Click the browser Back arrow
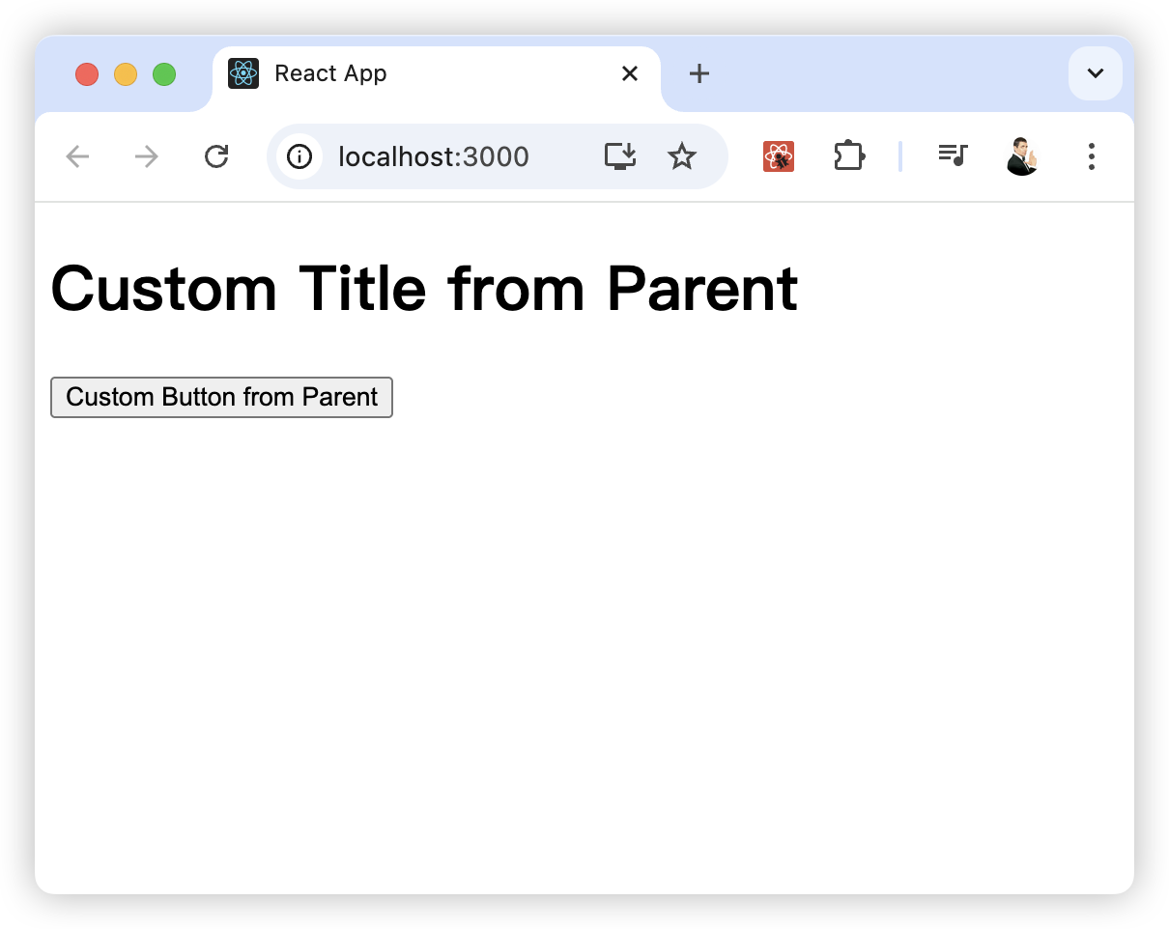The height and width of the screenshot is (929, 1169). coord(77,156)
